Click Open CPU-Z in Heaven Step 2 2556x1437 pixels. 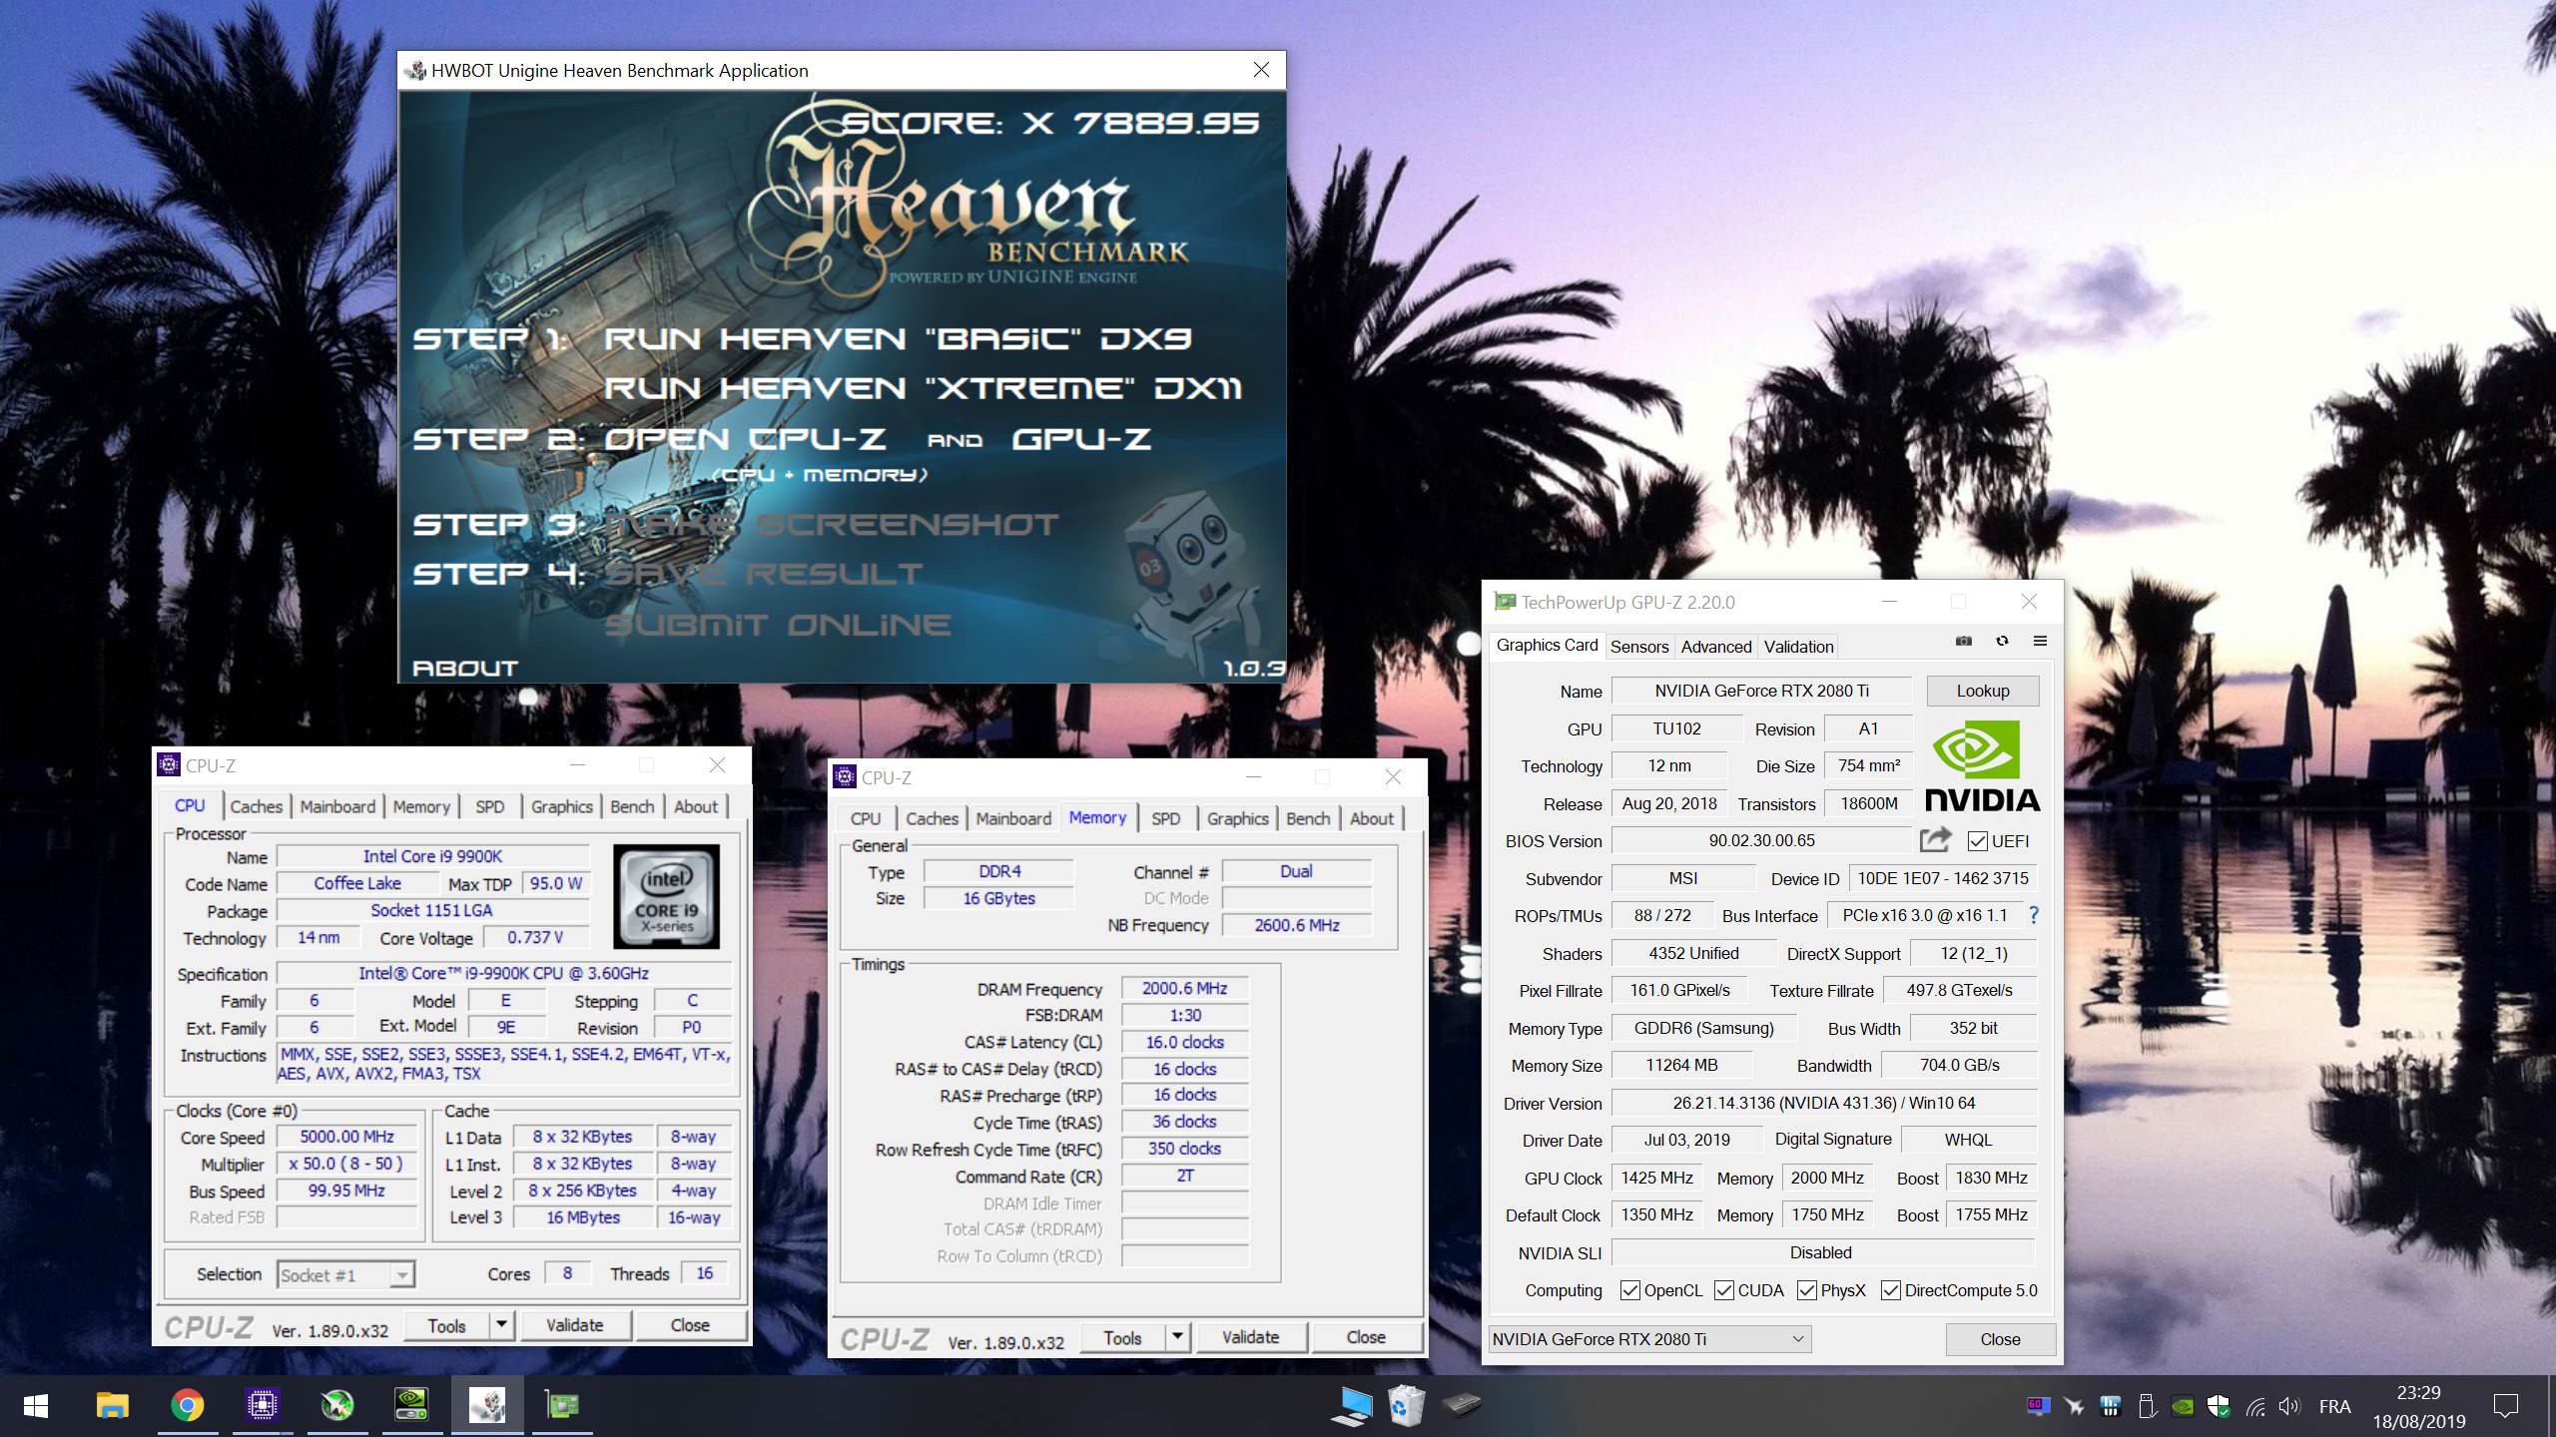tap(745, 439)
